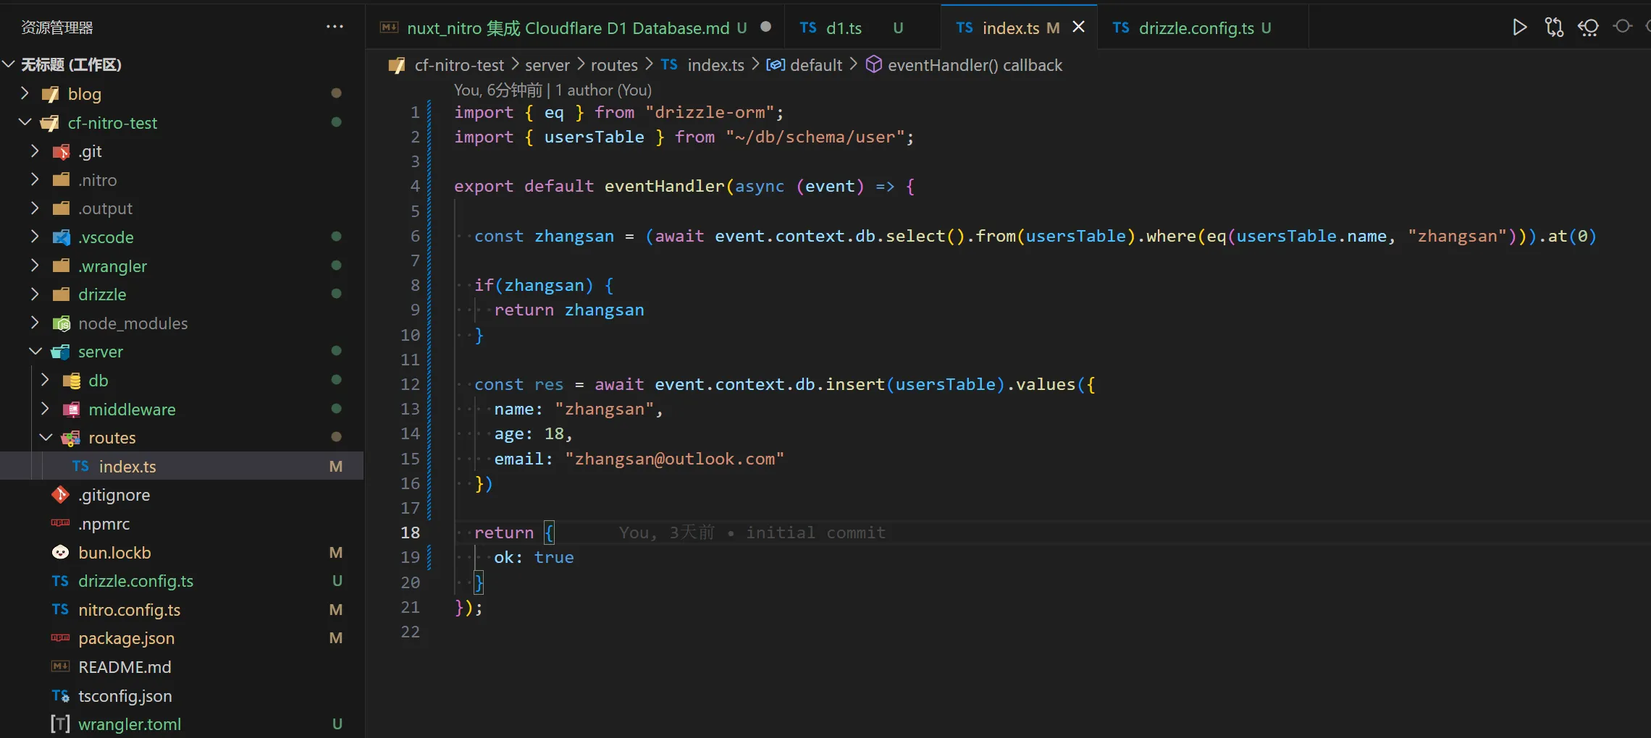Toggle the modified indicator dot on server folder
Image resolution: width=1651 pixels, height=738 pixels.
coord(336,351)
